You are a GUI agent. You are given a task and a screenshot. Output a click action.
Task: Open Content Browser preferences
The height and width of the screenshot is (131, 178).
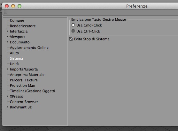pos(24,102)
